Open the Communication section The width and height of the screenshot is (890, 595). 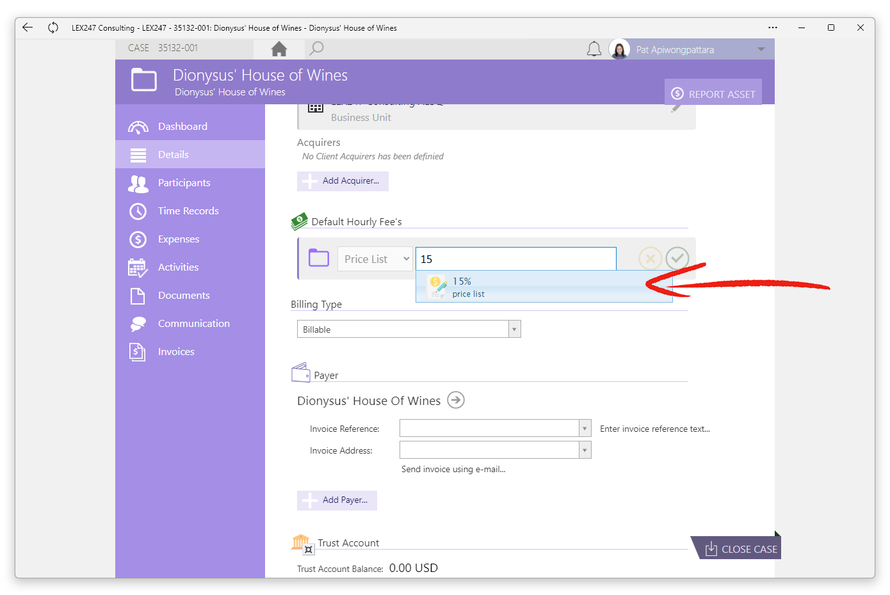[x=190, y=323]
